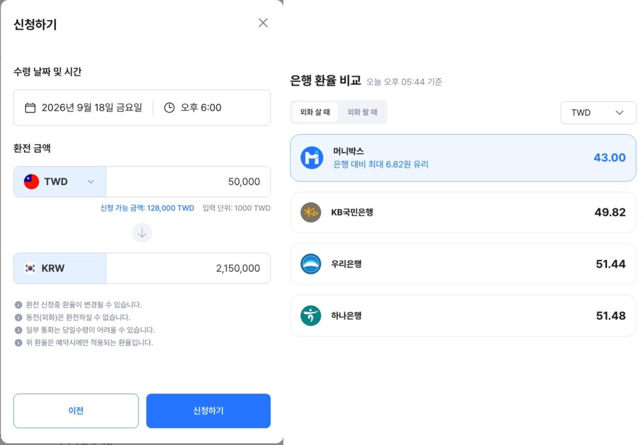Select the 하나은행 rate row
Viewport: 644px width, 445px height.
click(463, 315)
